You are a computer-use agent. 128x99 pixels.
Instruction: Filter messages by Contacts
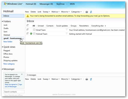(50, 26)
